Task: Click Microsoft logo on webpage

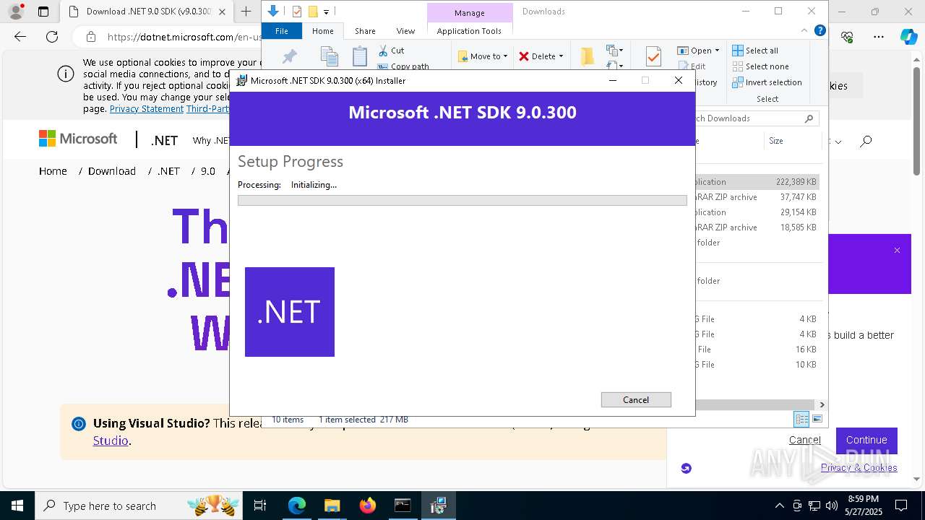Action: pyautogui.click(x=78, y=139)
